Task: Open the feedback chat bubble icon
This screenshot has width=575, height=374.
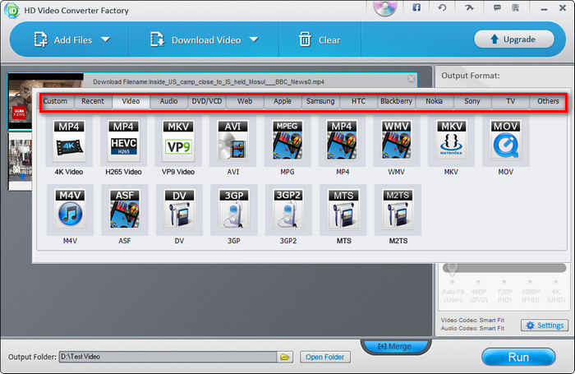Action: [497, 7]
